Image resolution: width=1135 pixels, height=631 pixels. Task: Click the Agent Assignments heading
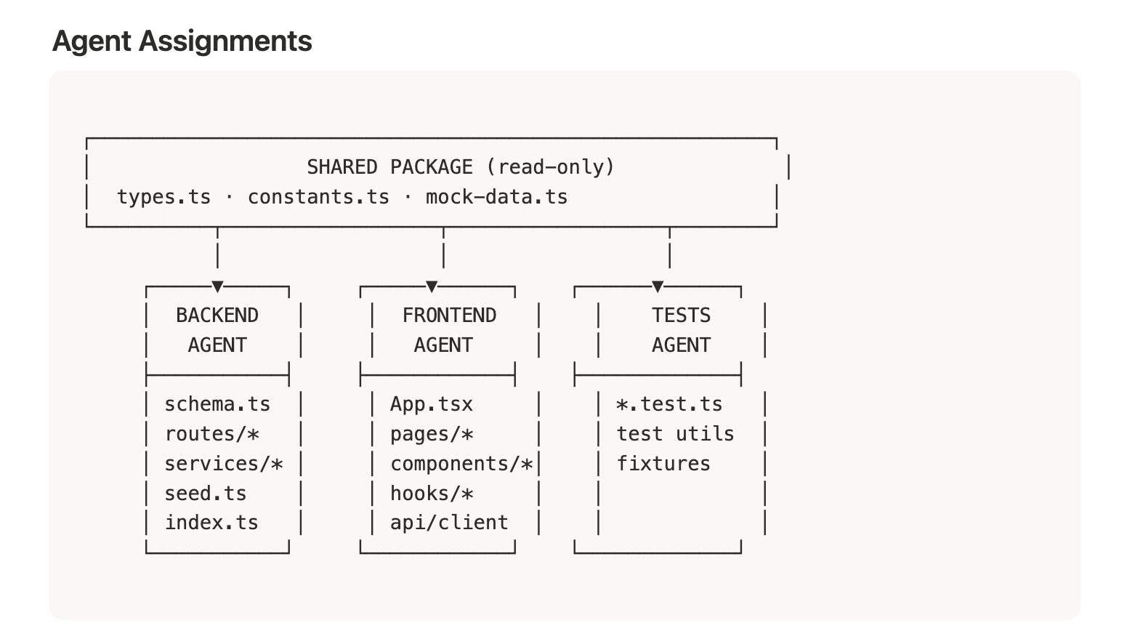182,41
